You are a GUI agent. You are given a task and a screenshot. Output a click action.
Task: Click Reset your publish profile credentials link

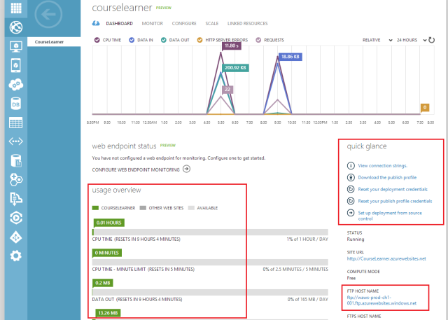tap(395, 201)
